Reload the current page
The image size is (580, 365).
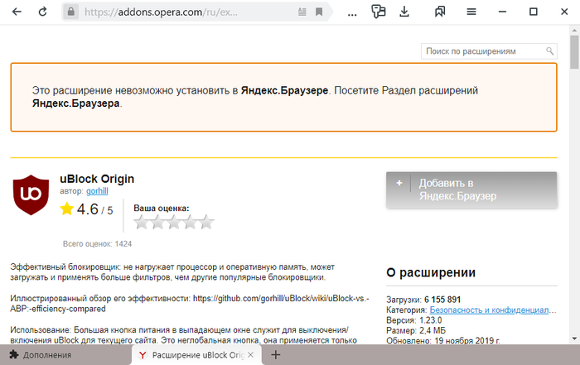pyautogui.click(x=43, y=12)
